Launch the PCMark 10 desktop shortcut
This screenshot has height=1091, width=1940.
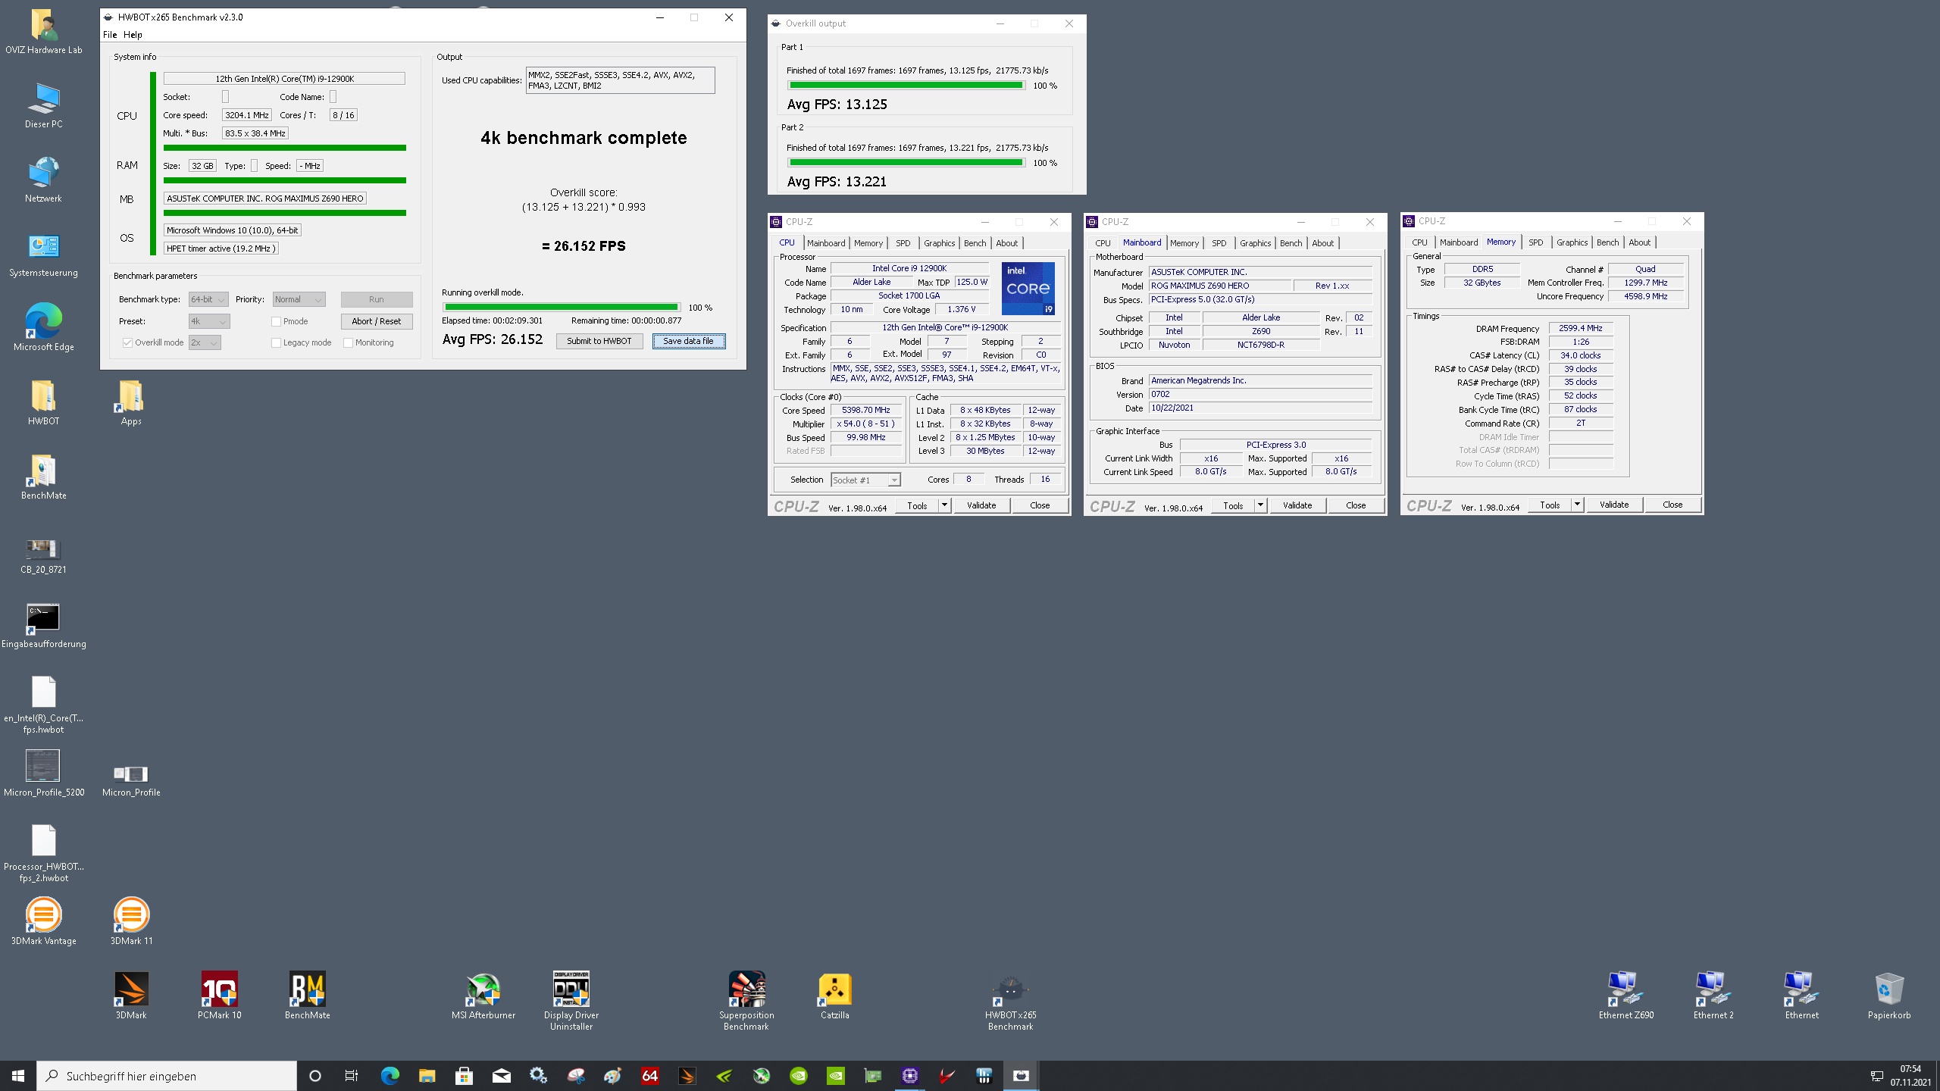tap(220, 996)
